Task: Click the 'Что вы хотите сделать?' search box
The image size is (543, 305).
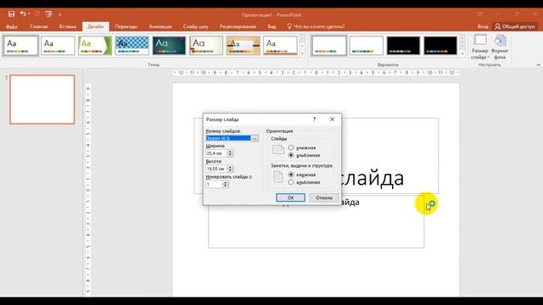Action: point(316,26)
